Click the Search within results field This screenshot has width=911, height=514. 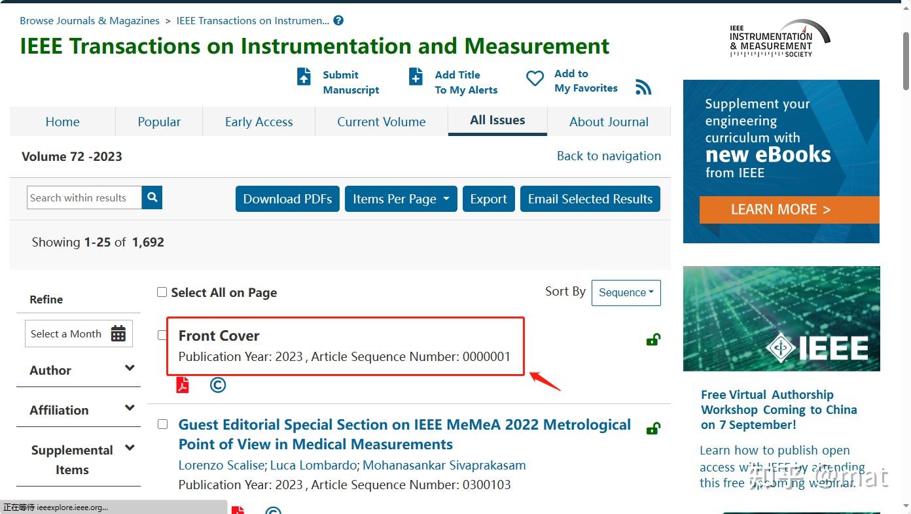point(84,197)
